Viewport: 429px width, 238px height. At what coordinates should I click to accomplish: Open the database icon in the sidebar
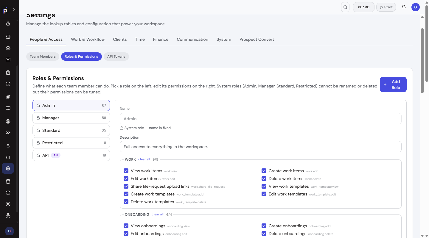click(x=8, y=181)
